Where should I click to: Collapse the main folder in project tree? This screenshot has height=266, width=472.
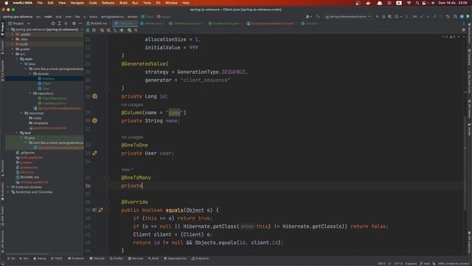click(17, 59)
